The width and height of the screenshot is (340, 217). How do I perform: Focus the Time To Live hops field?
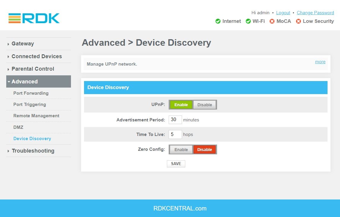click(175, 134)
